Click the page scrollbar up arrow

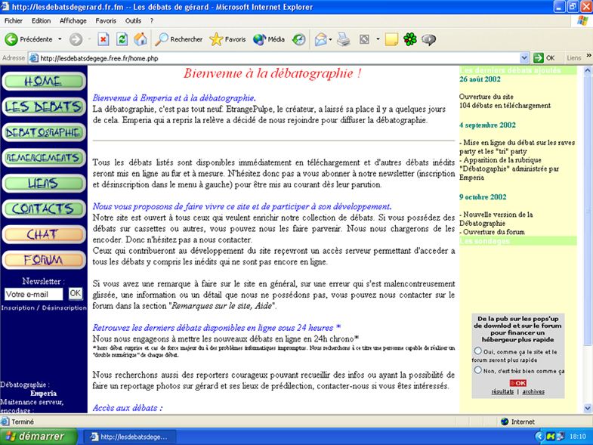(588, 70)
